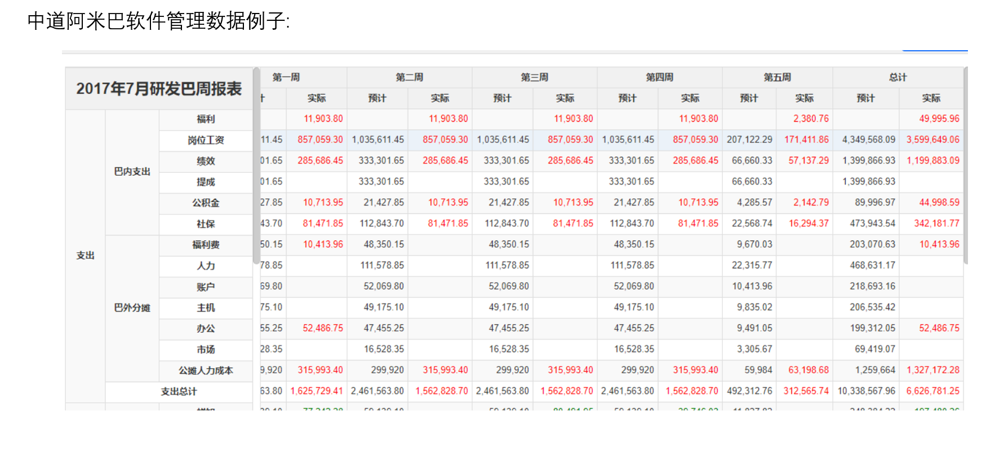Click the grand total 10,338,567.96
The height and width of the screenshot is (451, 1004).
point(866,391)
